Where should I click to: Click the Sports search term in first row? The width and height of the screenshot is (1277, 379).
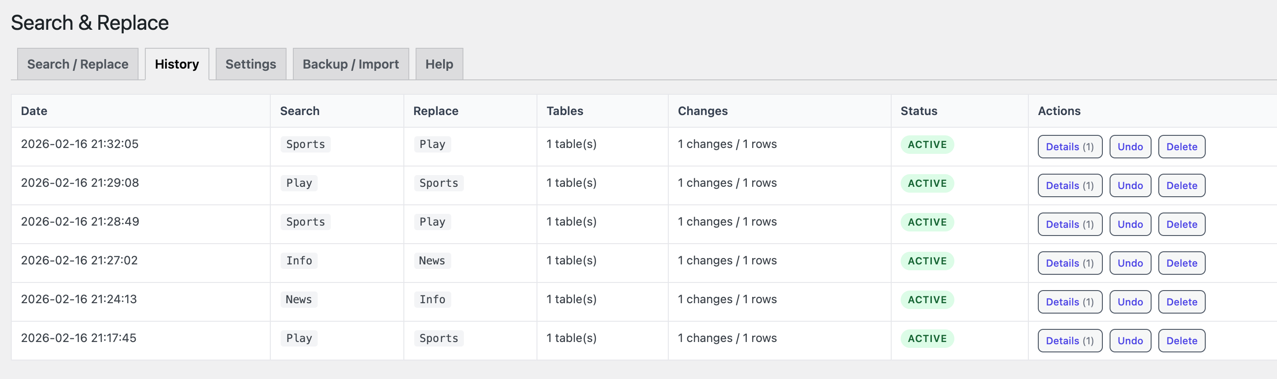[305, 144]
